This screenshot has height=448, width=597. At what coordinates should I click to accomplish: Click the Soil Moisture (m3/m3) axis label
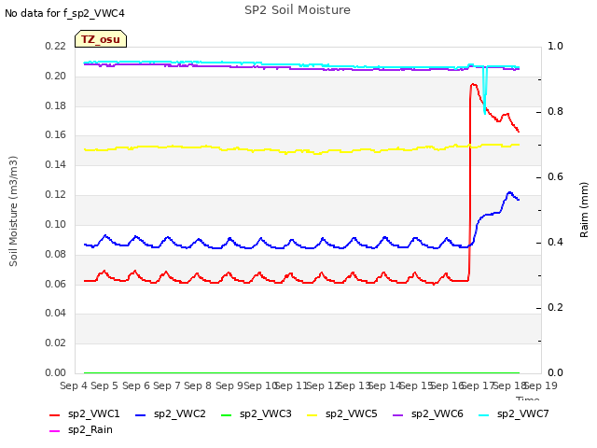13,211
